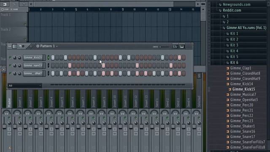Click the Gimme_Snare16 sample icon
The height and width of the screenshot is (152, 270).
[228, 131]
